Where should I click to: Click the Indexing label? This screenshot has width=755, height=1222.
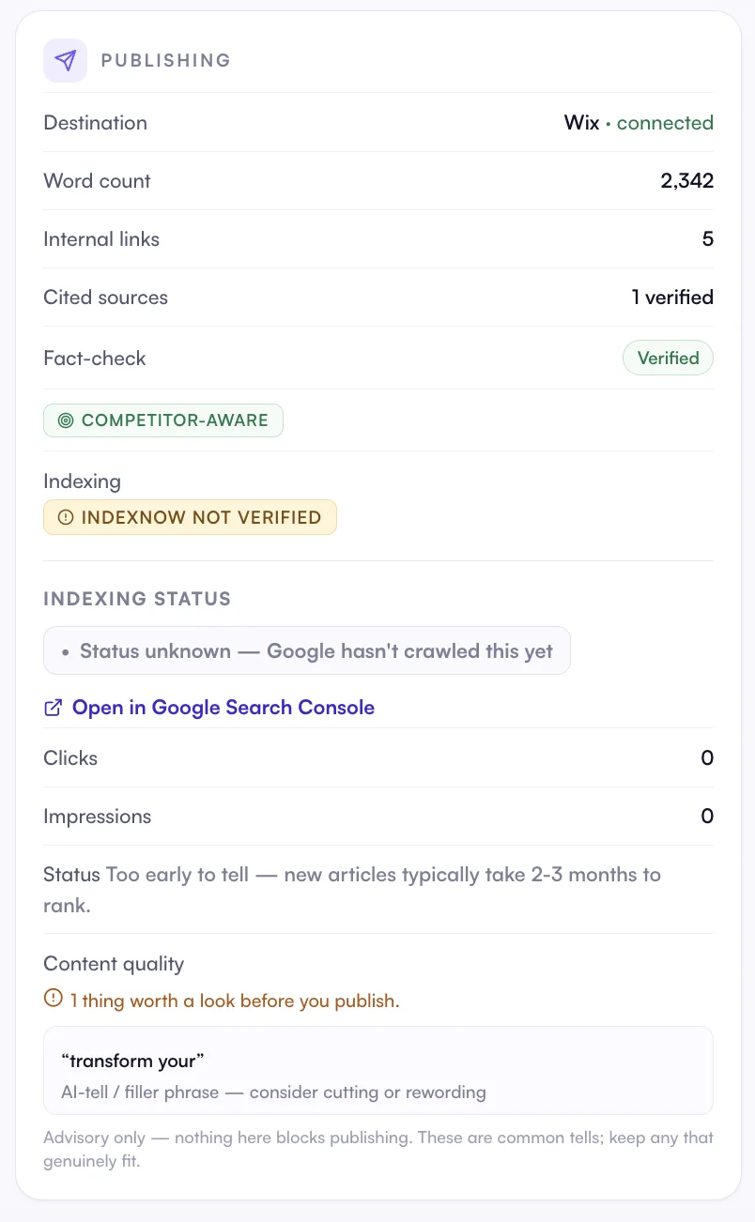coord(82,481)
